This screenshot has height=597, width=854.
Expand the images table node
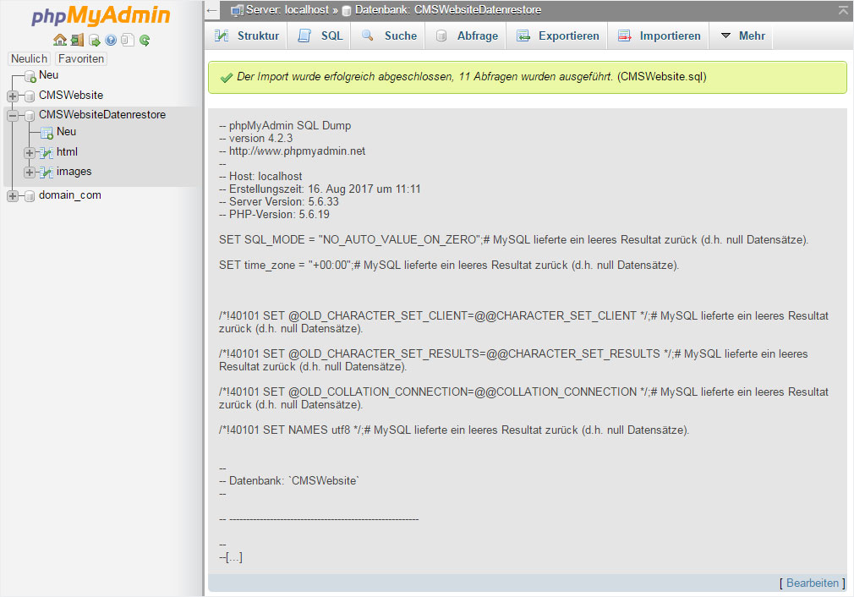pos(30,173)
